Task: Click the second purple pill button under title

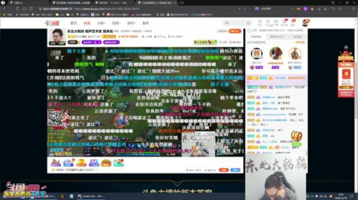Action: click(x=111, y=42)
